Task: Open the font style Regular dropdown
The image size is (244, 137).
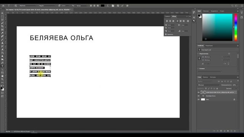Action: pos(47,6)
